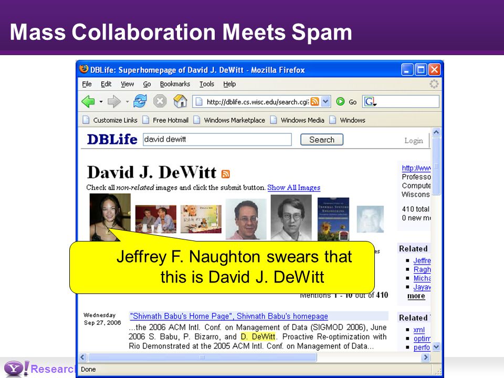The height and width of the screenshot is (378, 504).
Task: Click the RSS feed icon in address bar
Action: coord(315,101)
